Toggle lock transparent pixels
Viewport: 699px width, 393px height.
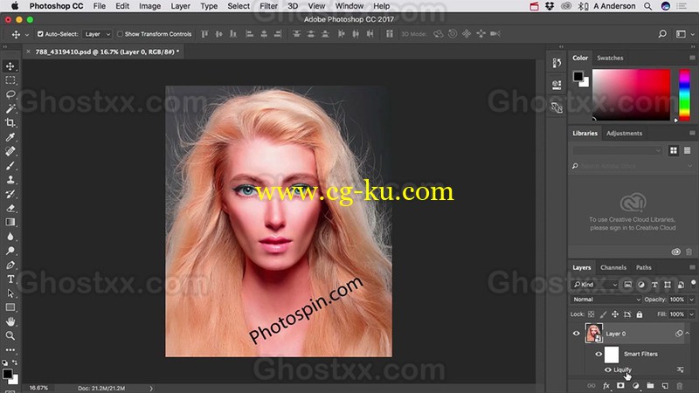592,314
